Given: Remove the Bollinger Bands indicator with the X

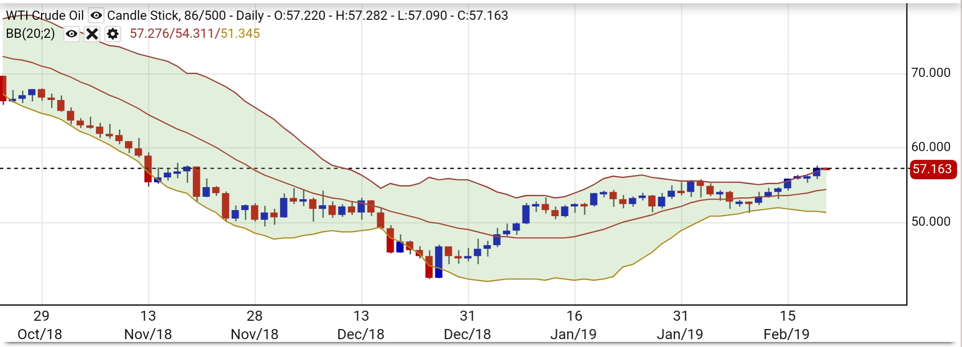Looking at the screenshot, I should (92, 34).
